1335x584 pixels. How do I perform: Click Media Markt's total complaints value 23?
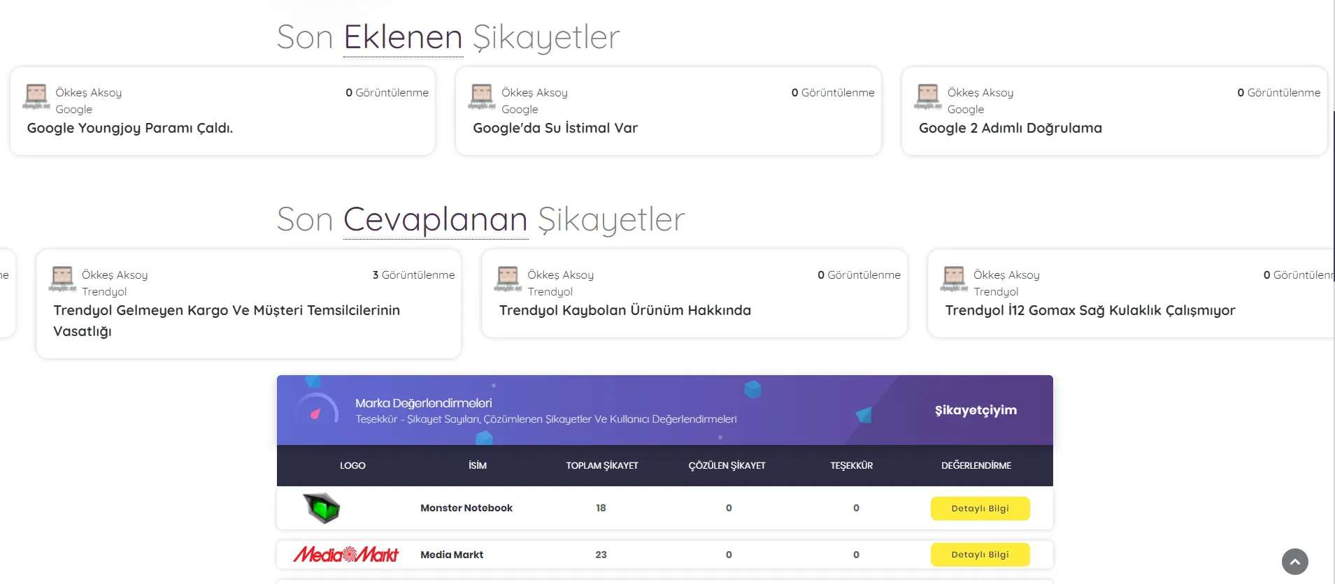(x=601, y=555)
